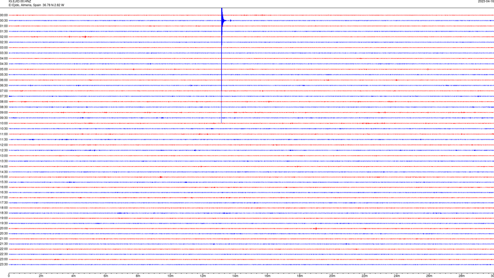
Task: Click the 22m tick label on time axis
Action: pyautogui.click(x=364, y=276)
